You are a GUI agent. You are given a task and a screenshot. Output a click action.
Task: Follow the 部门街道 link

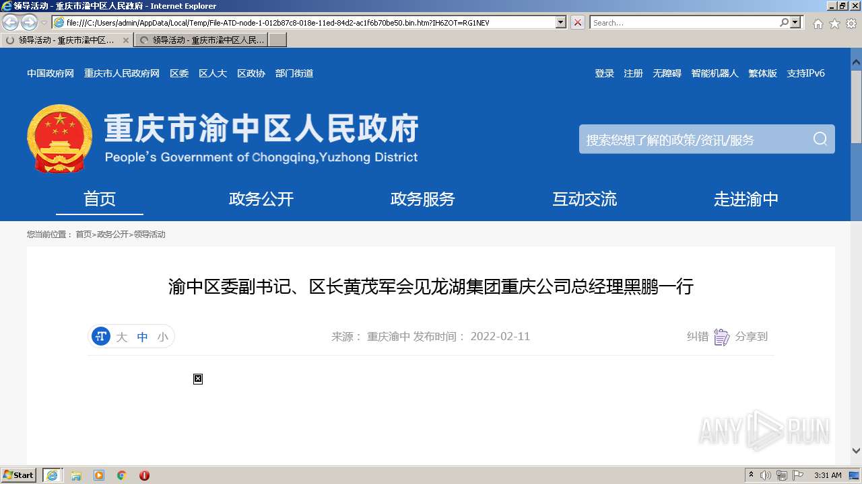click(294, 73)
